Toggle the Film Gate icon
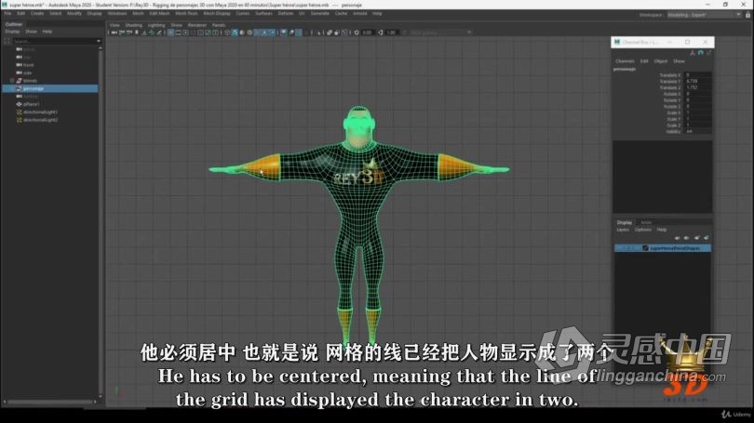 tap(178, 33)
